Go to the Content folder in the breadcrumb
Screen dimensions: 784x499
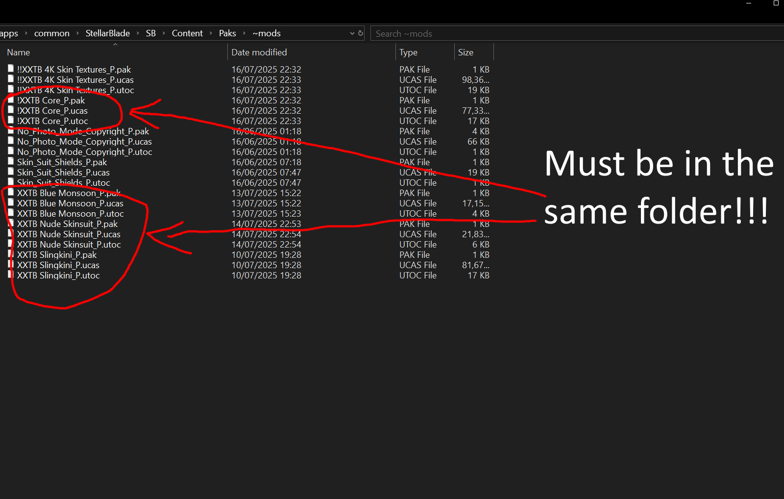coord(187,33)
